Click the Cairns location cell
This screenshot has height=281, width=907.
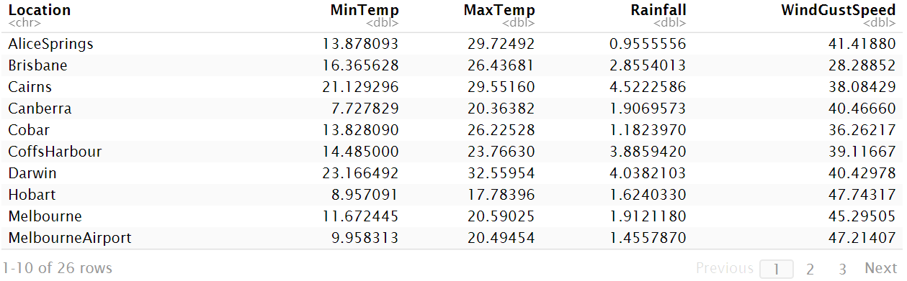tap(30, 87)
